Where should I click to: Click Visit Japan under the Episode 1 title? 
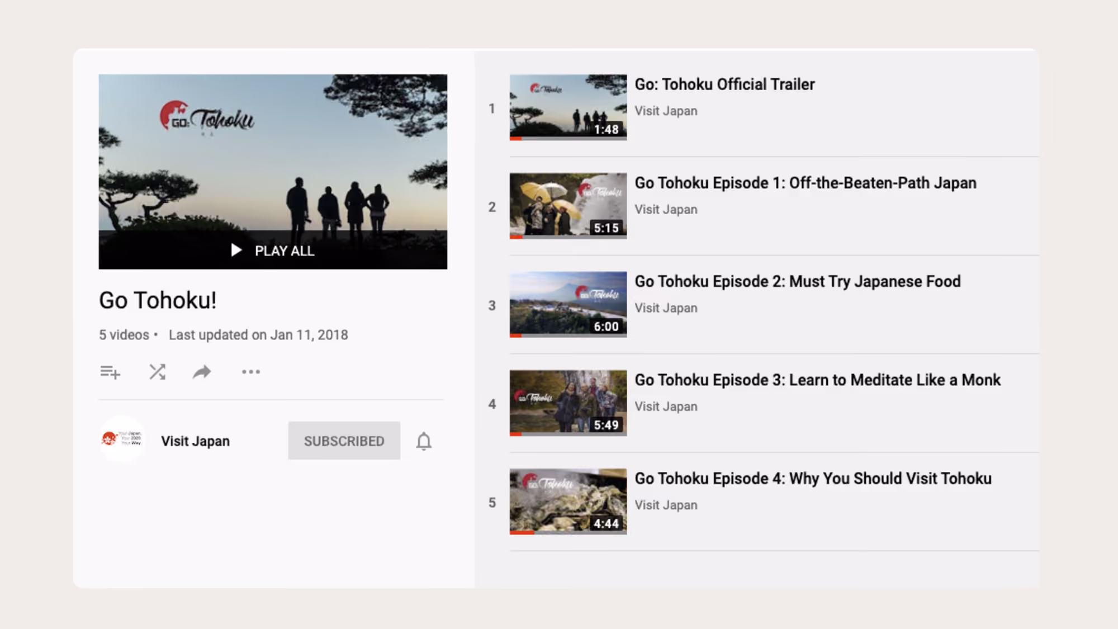click(x=666, y=209)
